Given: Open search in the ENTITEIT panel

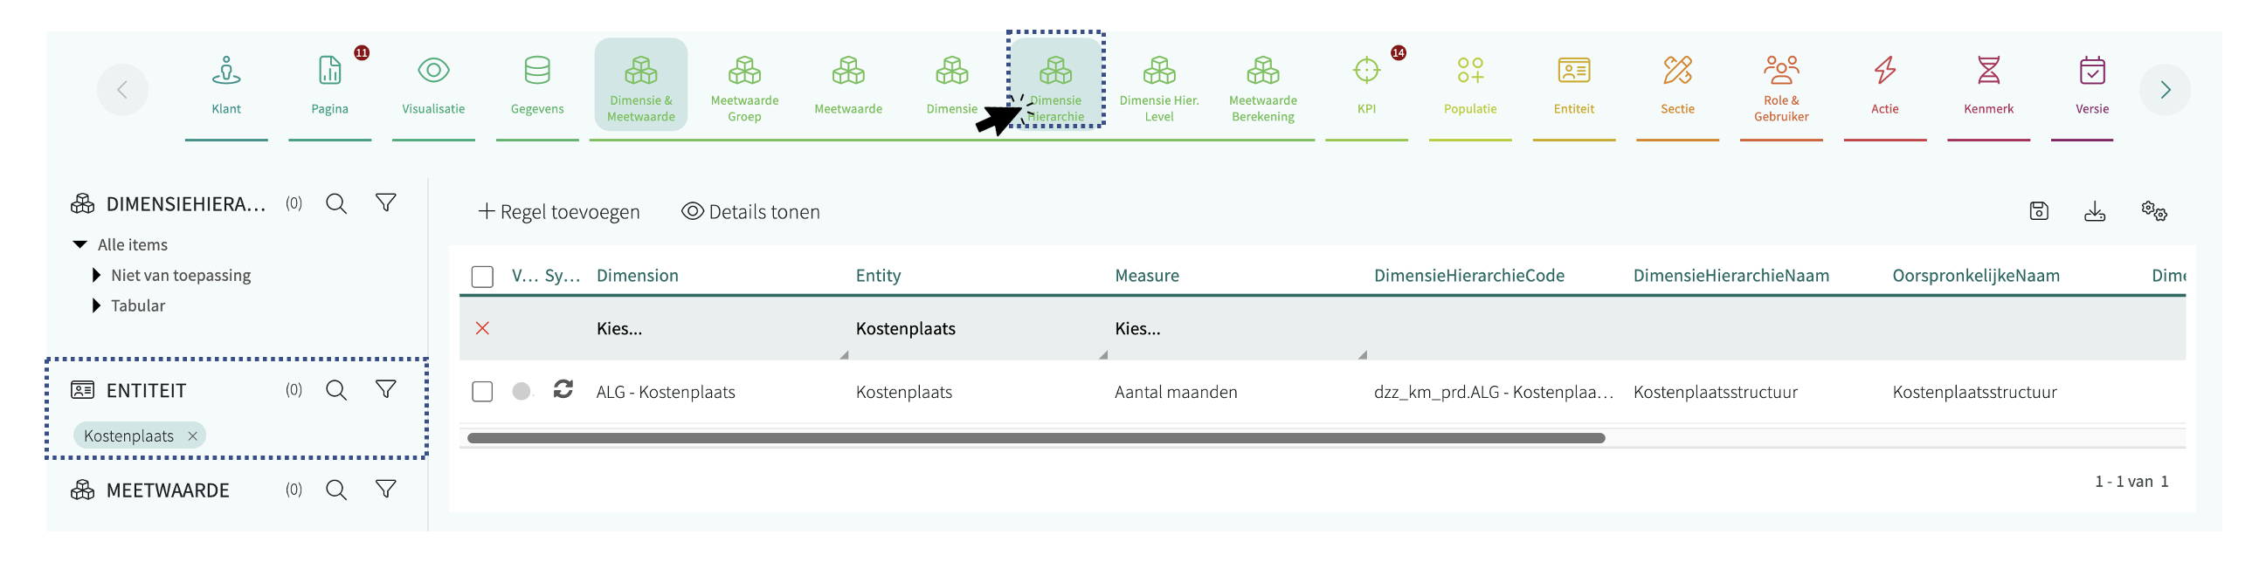Looking at the screenshot, I should tap(336, 390).
